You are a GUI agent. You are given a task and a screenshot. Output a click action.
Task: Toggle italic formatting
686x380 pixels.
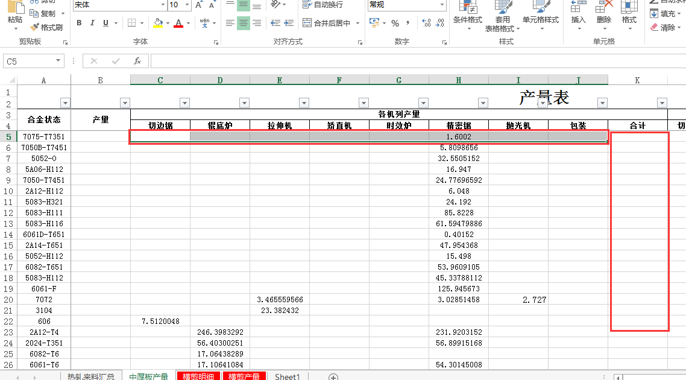click(92, 24)
